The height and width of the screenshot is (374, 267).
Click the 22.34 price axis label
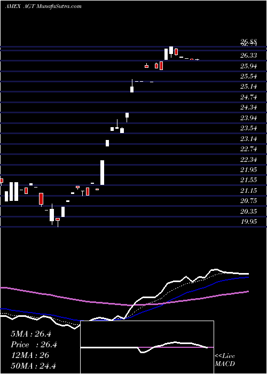(249, 159)
